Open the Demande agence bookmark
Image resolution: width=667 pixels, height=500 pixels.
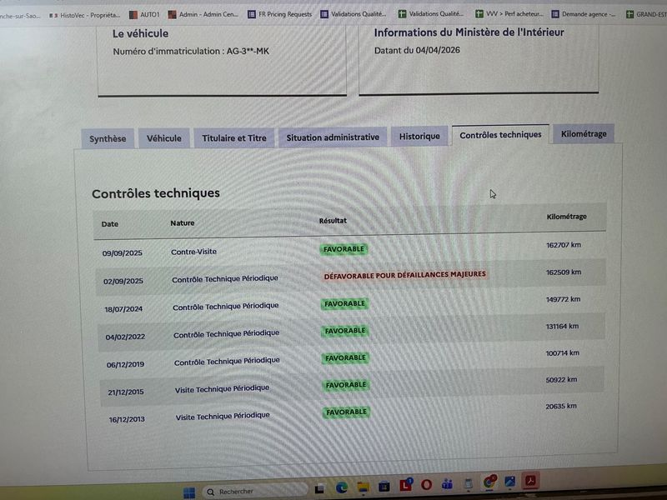pos(584,14)
